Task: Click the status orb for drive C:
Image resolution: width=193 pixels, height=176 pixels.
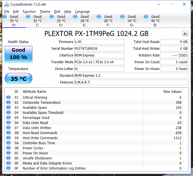Action: tap(28, 17)
